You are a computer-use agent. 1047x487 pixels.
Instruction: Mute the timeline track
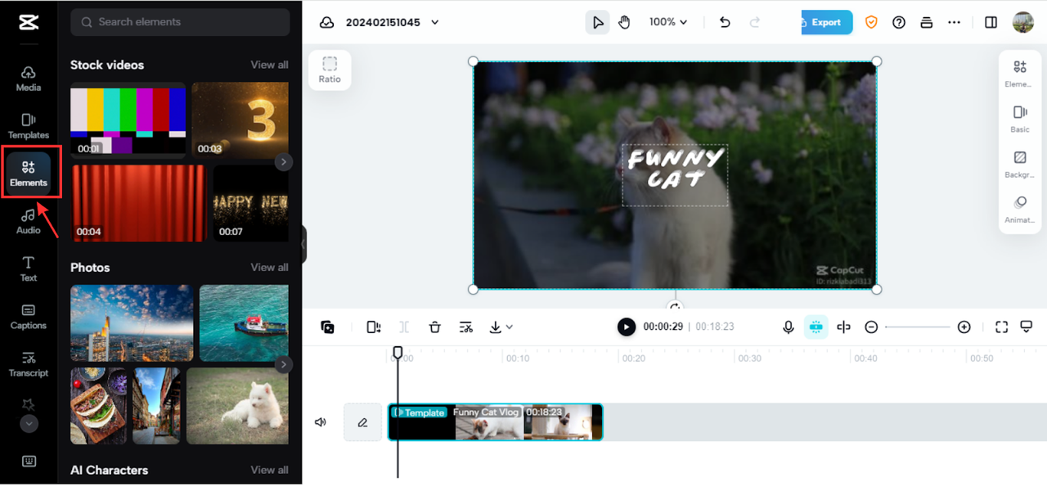pyautogui.click(x=321, y=422)
